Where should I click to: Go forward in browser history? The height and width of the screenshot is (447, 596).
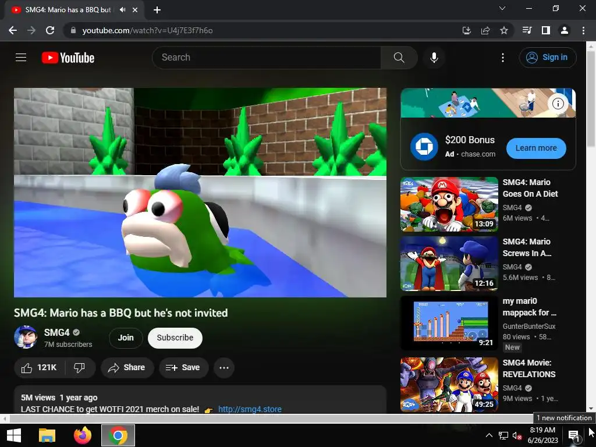point(31,30)
